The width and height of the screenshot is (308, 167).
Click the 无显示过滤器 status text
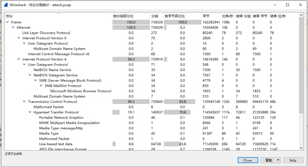(13, 154)
